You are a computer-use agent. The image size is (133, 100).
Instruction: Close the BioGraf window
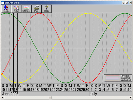[130, 3]
